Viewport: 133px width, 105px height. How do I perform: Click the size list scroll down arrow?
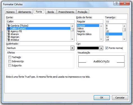pyautogui.click(x=124, y=39)
